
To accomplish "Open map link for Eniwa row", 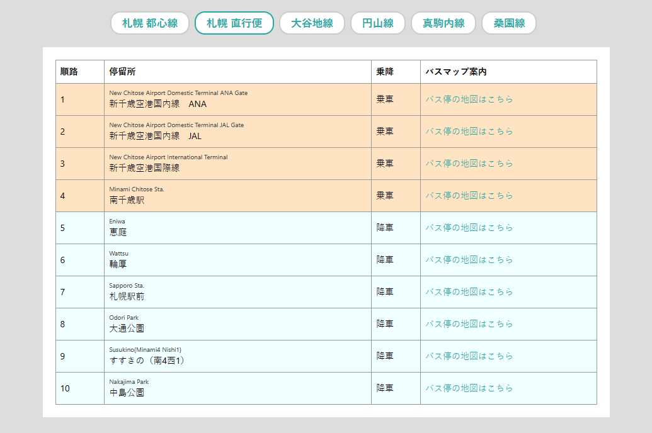I will [469, 228].
